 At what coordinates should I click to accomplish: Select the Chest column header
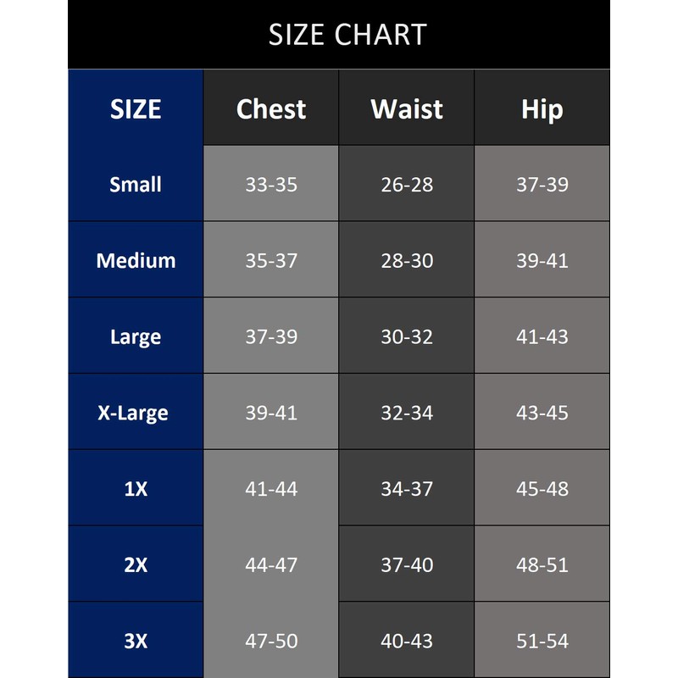point(271,109)
